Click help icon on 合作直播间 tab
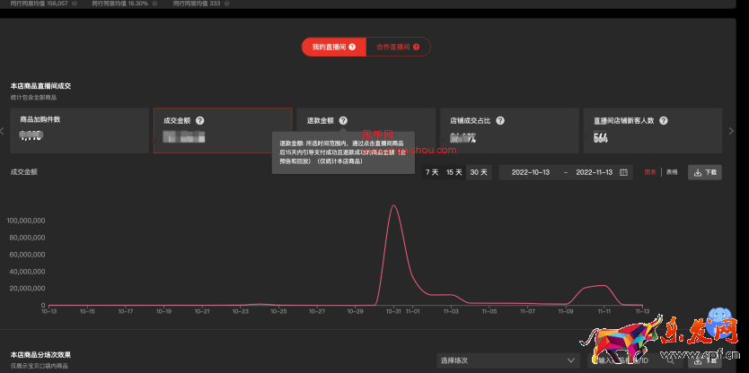749x373 pixels. 416,47
